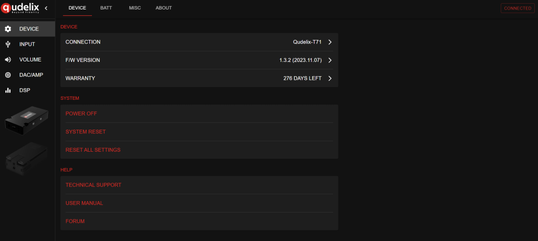Open the DEVICE top tab
538x241 pixels.
(77, 8)
